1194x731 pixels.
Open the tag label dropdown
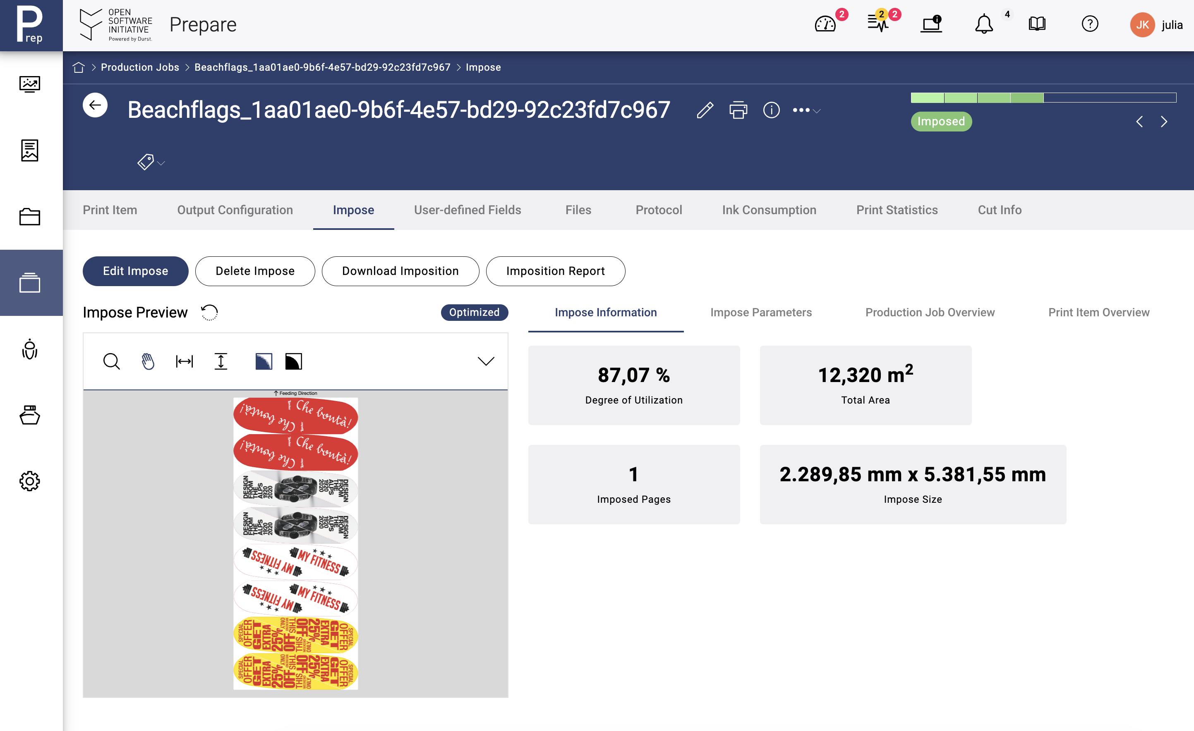point(151,162)
